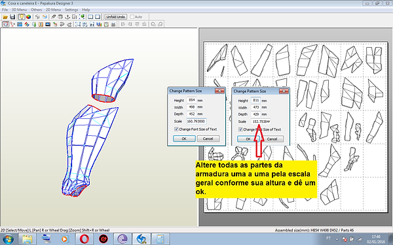Click the Scale field showing 160.793000
The height and width of the screenshot is (245, 393).
click(x=196, y=122)
